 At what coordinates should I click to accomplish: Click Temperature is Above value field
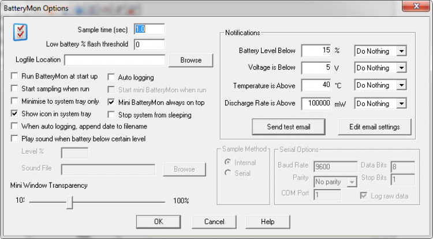point(316,85)
